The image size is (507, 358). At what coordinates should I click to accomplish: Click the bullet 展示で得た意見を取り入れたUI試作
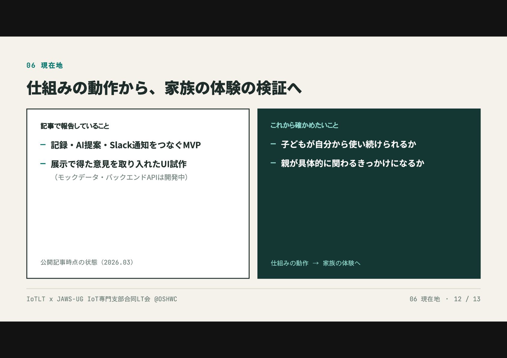119,164
